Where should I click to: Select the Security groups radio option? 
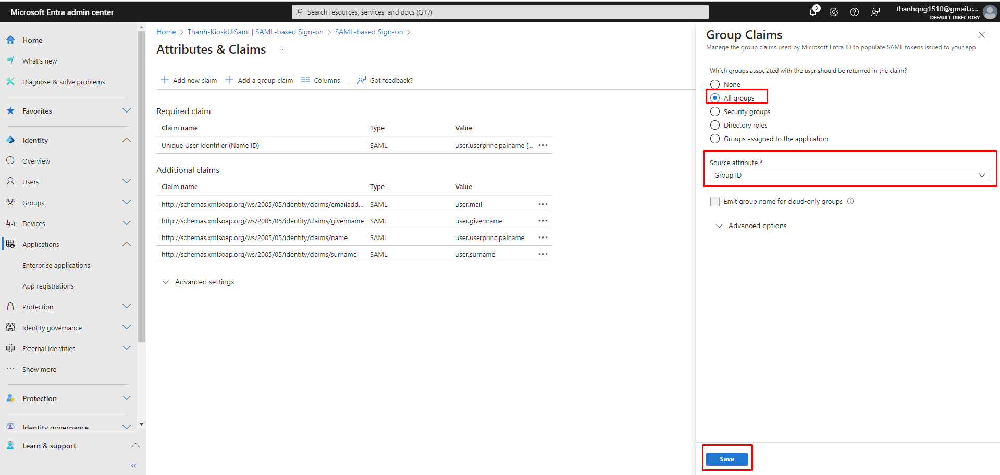715,111
